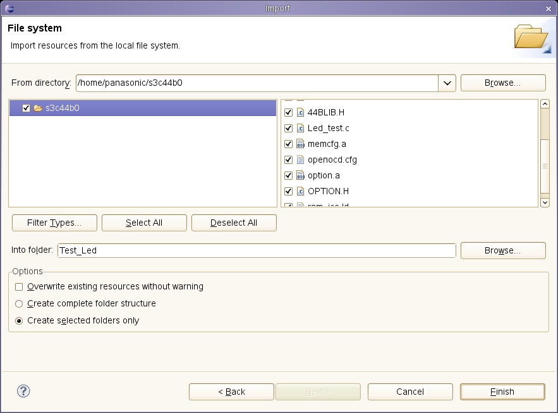This screenshot has height=413, width=558.
Task: Cancel the import wizard
Action: tap(410, 392)
